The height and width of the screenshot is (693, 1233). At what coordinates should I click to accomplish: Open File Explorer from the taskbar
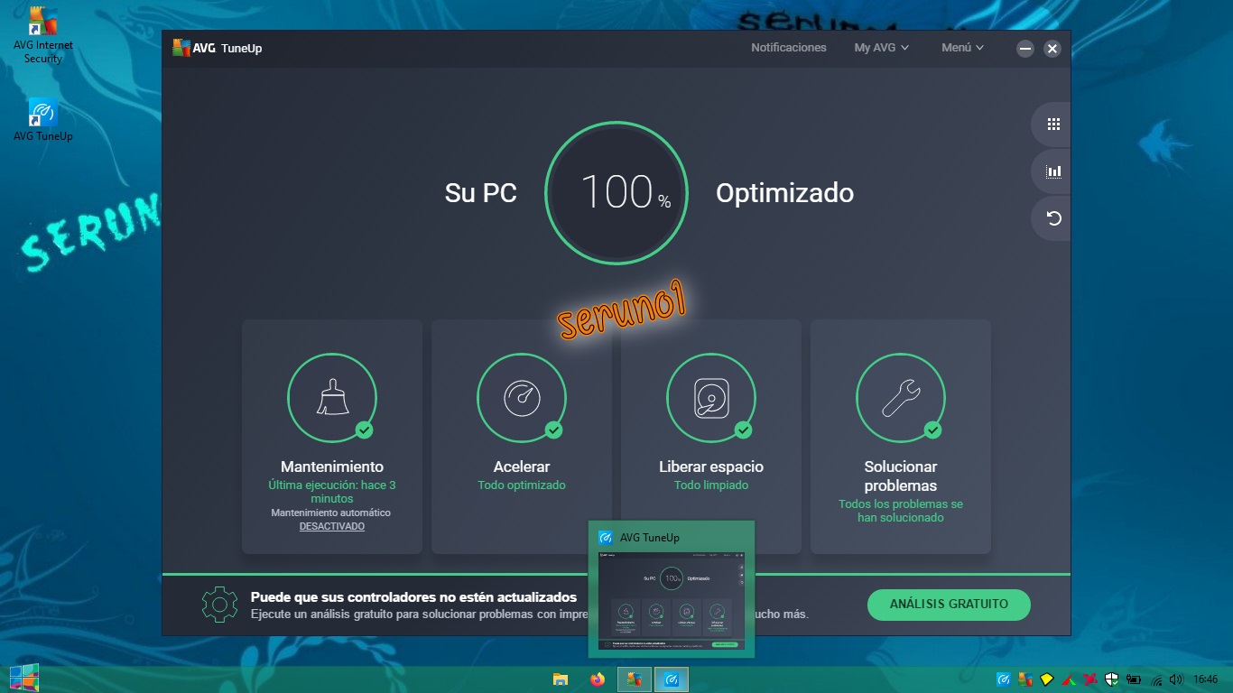coord(561,679)
